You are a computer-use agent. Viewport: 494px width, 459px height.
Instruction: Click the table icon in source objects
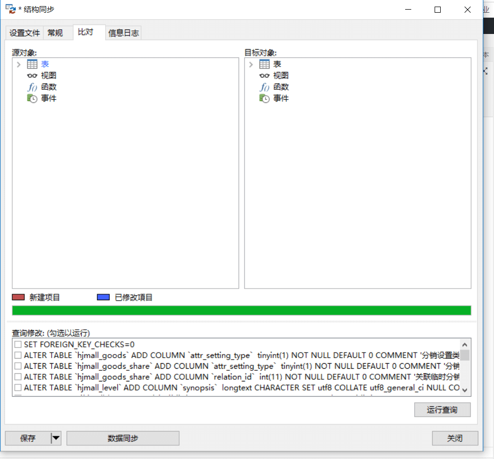[x=32, y=64]
